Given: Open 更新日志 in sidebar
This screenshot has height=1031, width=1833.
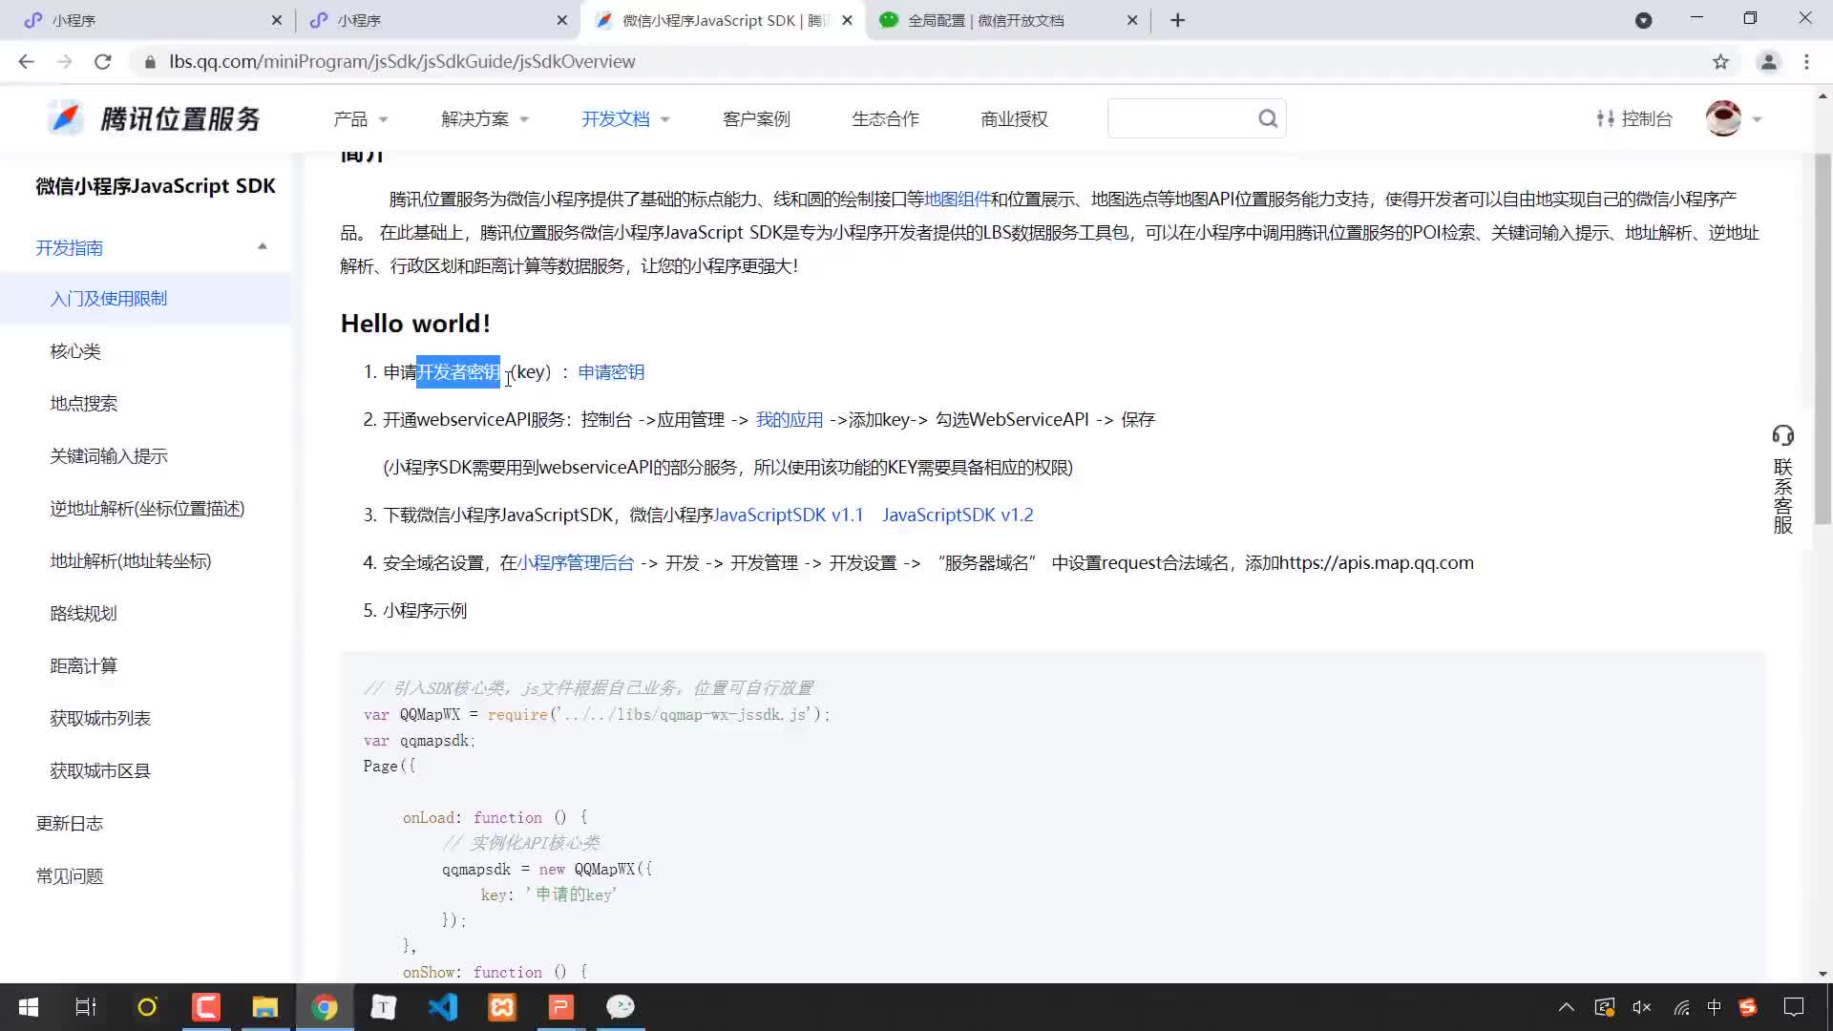Looking at the screenshot, I should pyautogui.click(x=70, y=824).
